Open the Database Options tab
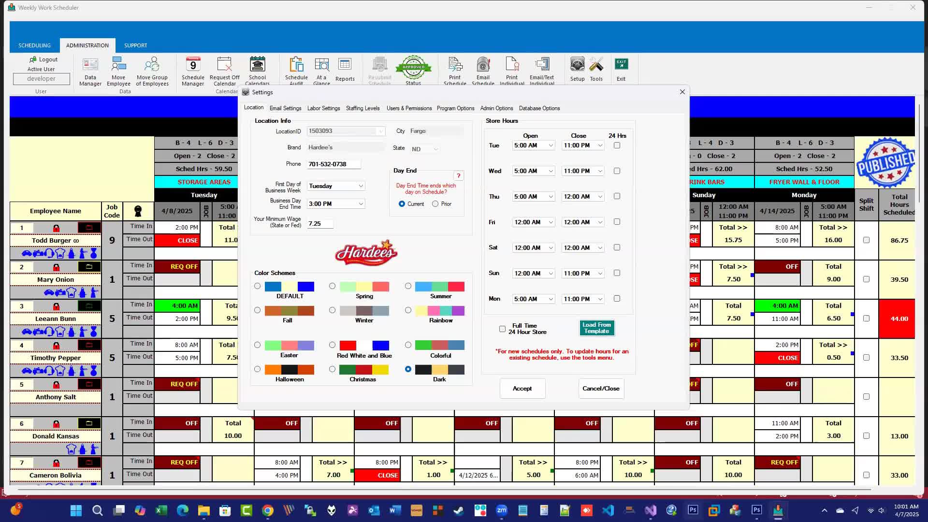 click(539, 108)
